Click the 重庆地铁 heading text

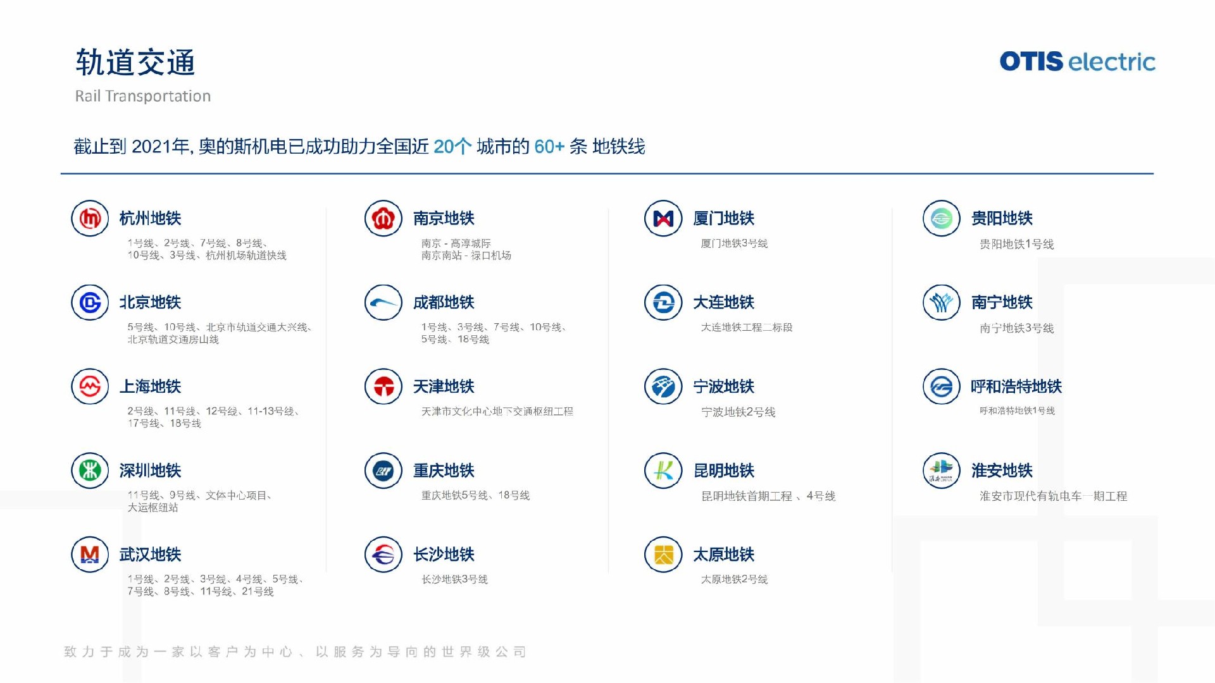click(444, 471)
